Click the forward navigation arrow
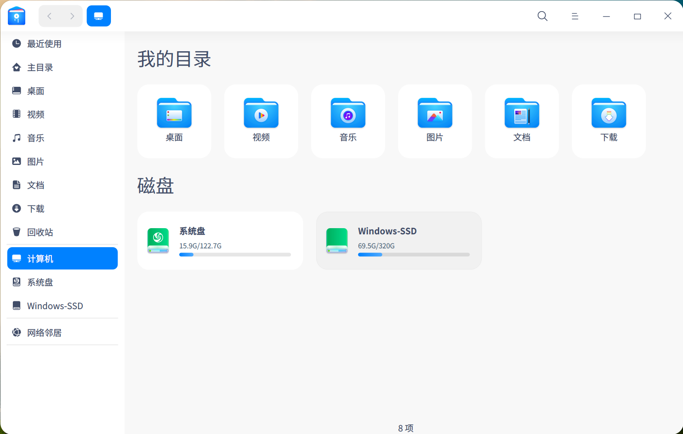Viewport: 683px width, 434px height. [72, 16]
